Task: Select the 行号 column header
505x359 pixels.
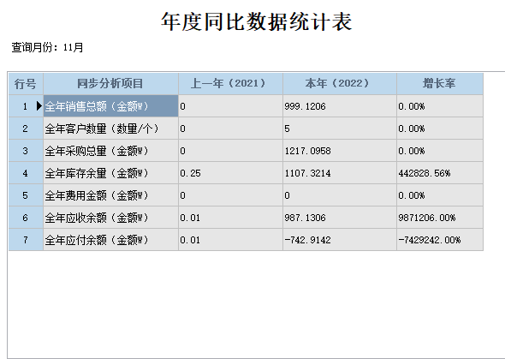Action: point(26,83)
